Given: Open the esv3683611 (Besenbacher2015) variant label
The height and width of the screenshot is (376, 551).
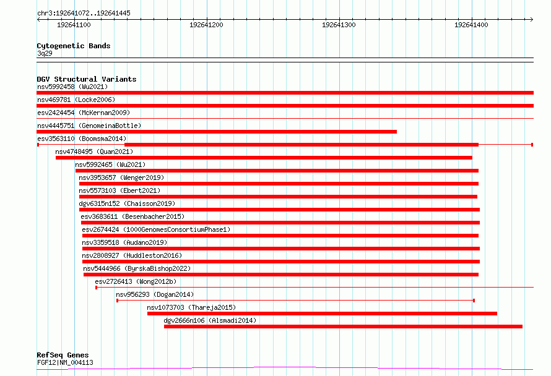Looking at the screenshot, I should (x=132, y=216).
